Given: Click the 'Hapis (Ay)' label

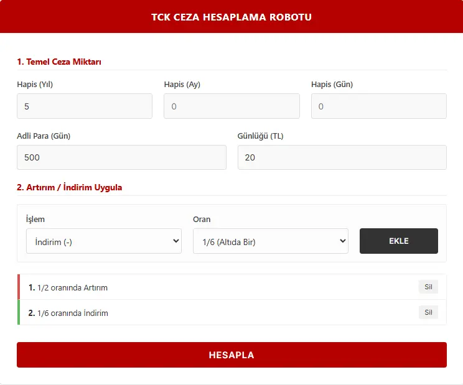Looking at the screenshot, I should pyautogui.click(x=182, y=85).
